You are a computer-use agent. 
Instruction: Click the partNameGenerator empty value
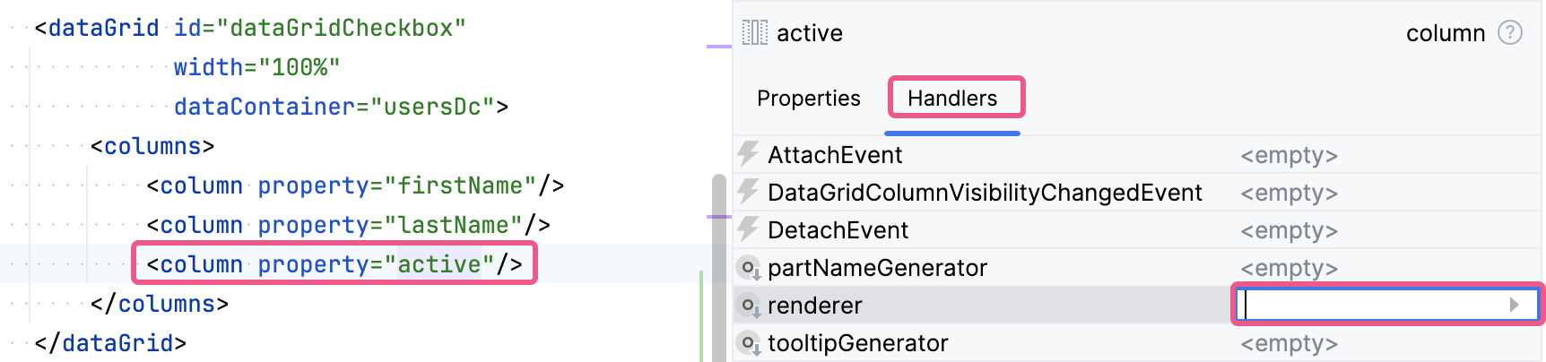coord(1289,268)
